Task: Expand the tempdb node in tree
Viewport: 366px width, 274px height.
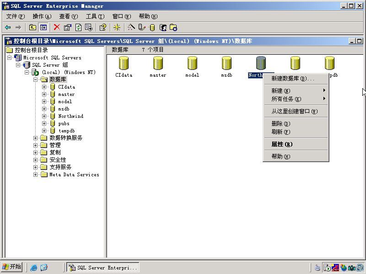Action: (x=44, y=131)
